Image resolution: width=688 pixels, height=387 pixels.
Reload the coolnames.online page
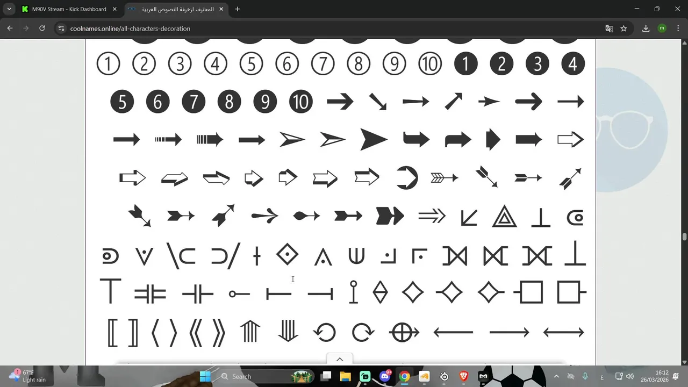click(42, 28)
